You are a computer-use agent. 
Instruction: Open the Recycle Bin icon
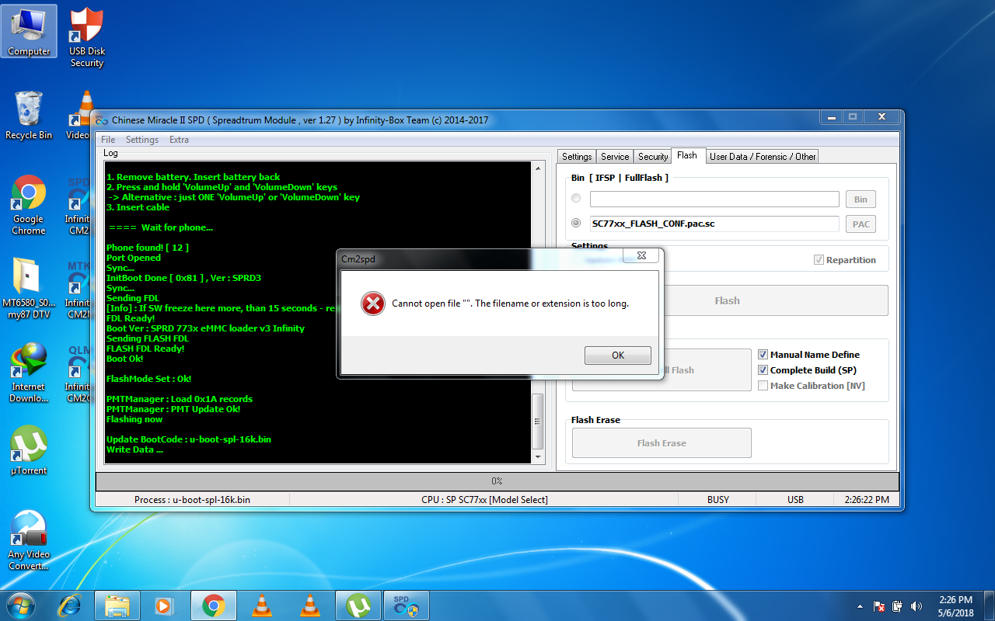tap(29, 116)
